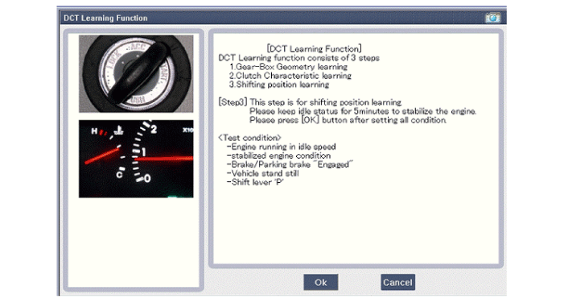Select '3.Shifting position learning' line
The width and height of the screenshot is (564, 303).
click(279, 85)
